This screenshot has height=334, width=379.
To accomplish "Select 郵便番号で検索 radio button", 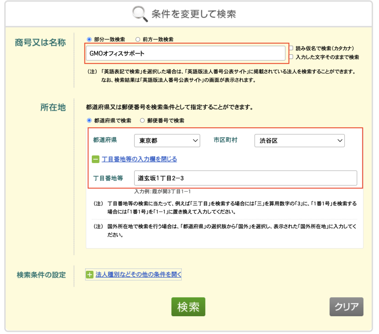I will (142, 120).
